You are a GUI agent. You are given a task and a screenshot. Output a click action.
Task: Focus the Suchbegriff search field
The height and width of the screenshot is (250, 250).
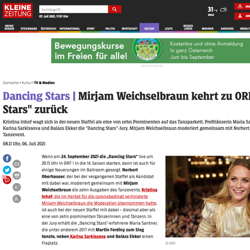click(74, 9)
